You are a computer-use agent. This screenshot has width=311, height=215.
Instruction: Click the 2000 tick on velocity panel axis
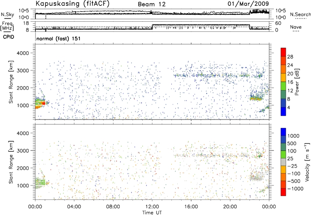(23, 168)
